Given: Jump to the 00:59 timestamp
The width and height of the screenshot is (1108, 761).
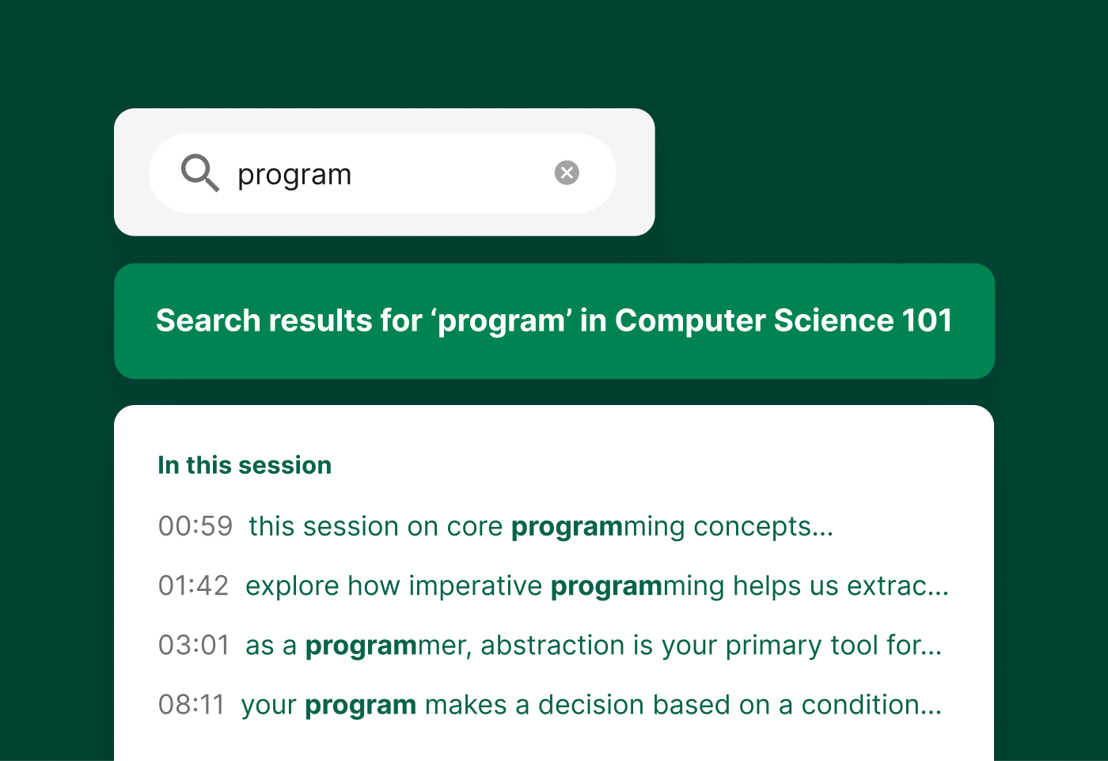Looking at the screenshot, I should click(x=195, y=526).
